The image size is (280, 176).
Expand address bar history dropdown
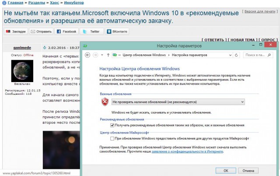(231, 55)
